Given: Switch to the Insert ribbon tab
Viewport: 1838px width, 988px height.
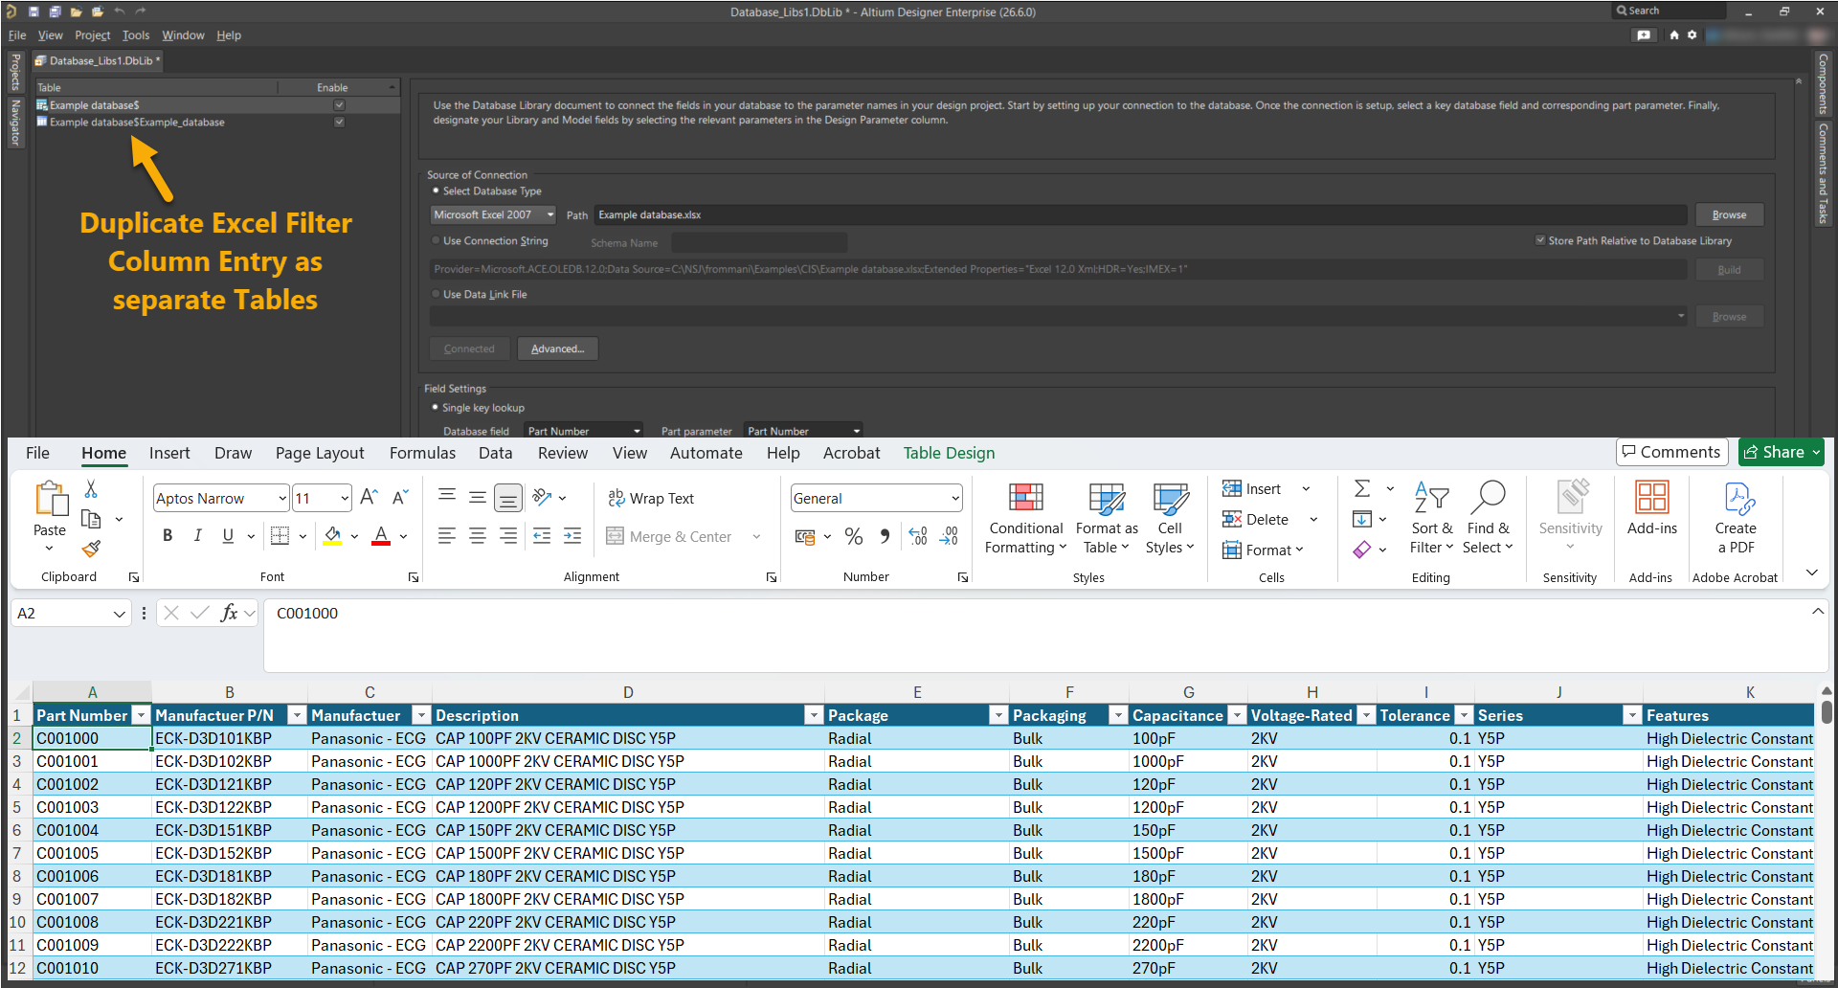Looking at the screenshot, I should click(x=169, y=453).
